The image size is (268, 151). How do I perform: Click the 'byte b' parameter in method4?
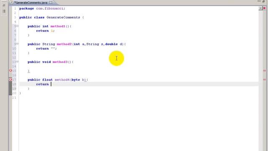(x=78, y=80)
